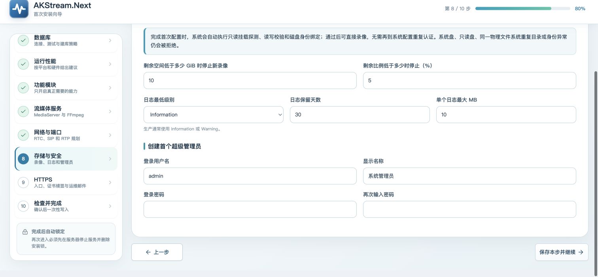This screenshot has width=598, height=277.
Task: Click the 再次输入密码 label
Action: 378,195
